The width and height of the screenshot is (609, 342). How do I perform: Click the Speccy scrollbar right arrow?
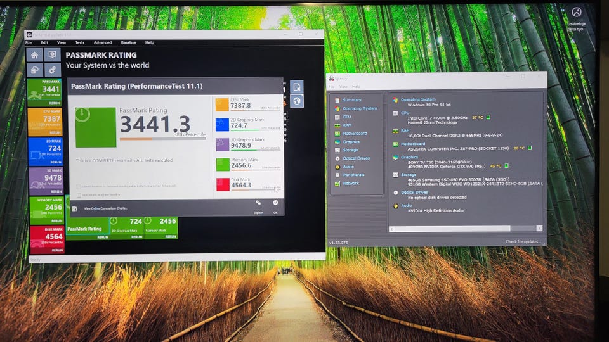coord(539,229)
